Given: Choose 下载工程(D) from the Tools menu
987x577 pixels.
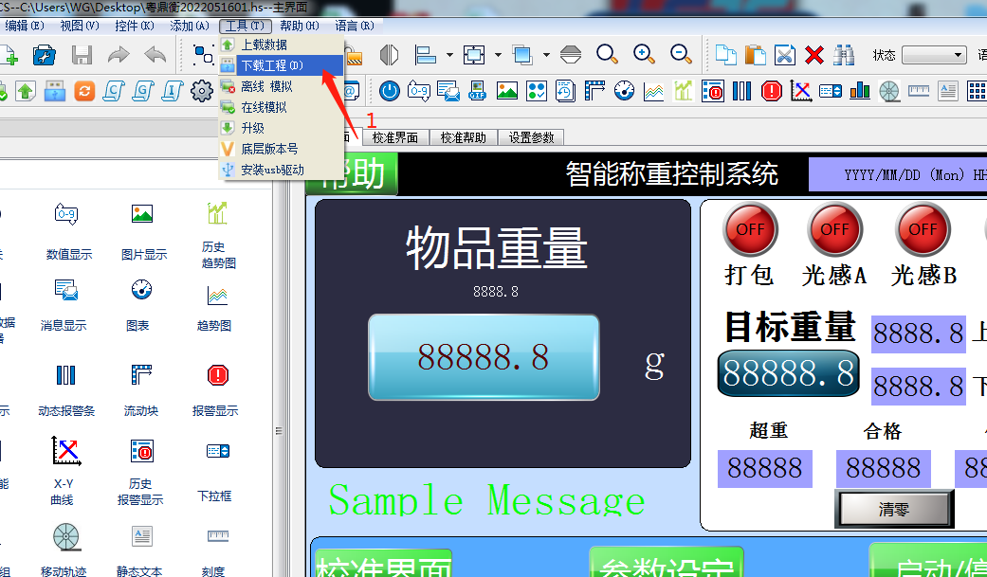Looking at the screenshot, I should pos(282,65).
